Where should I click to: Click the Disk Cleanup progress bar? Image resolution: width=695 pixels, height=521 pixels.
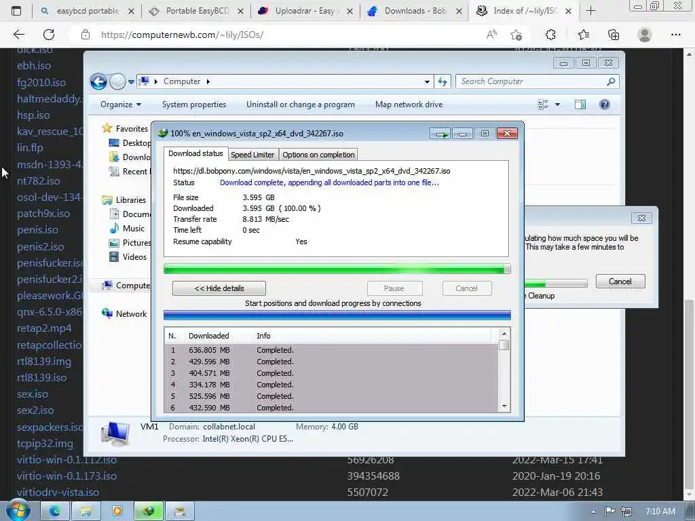click(x=556, y=284)
